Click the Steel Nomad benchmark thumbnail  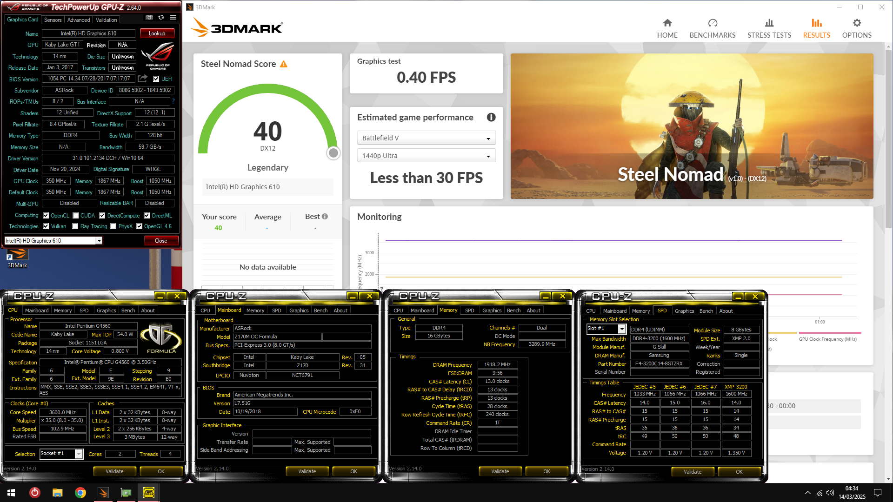coord(692,126)
